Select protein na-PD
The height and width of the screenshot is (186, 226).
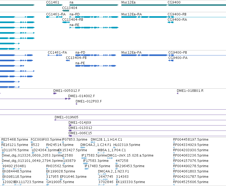pyautogui.click(x=80, y=52)
